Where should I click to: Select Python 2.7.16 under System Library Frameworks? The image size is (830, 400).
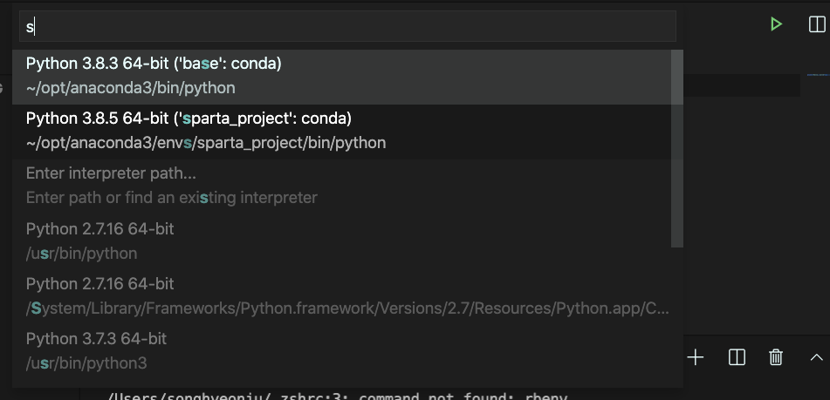point(99,284)
